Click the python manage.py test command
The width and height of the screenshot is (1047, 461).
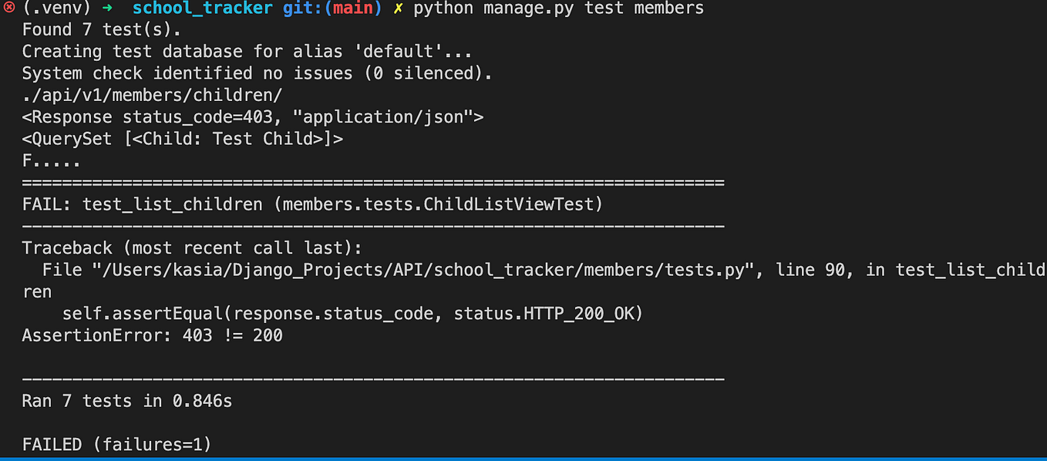pyautogui.click(x=559, y=9)
